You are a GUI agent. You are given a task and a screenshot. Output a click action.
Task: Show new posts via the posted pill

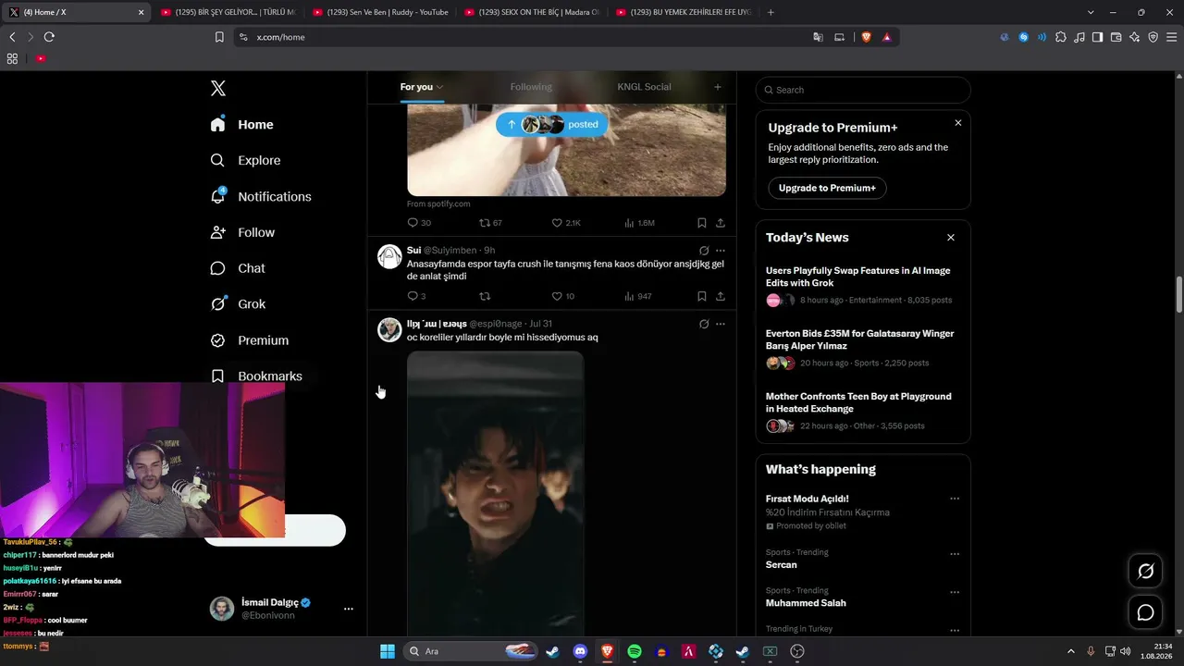[551, 125]
